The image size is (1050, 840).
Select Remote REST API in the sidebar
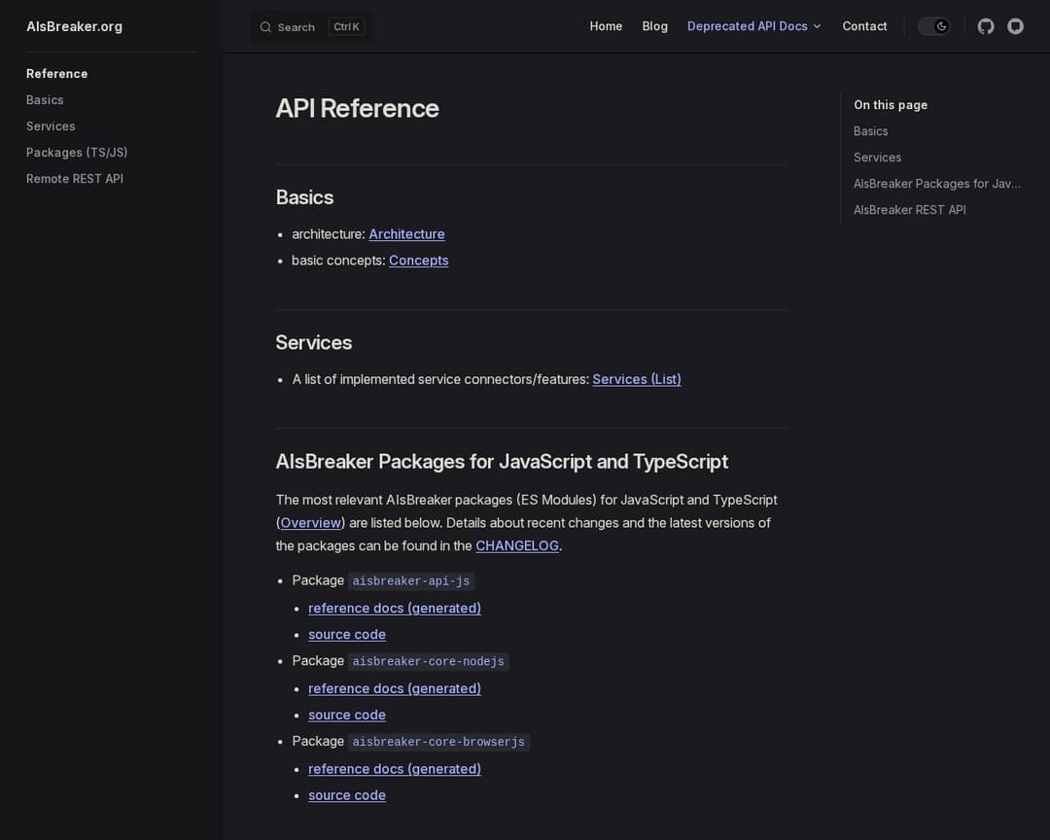(x=74, y=178)
